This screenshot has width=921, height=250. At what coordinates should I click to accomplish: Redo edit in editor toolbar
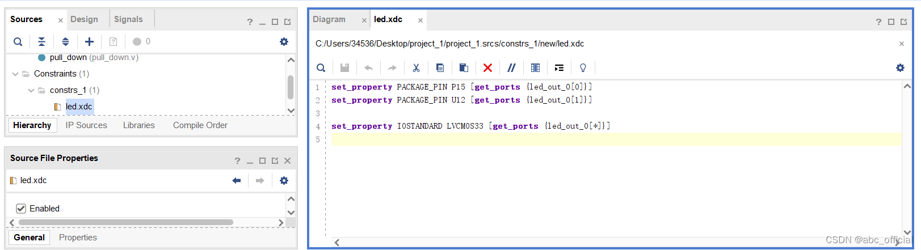[392, 67]
